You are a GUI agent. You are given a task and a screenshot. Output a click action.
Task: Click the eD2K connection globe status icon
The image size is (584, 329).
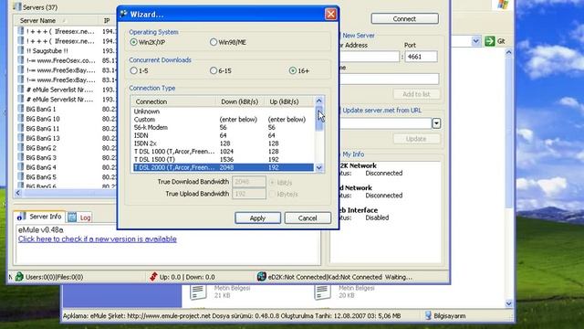(x=262, y=277)
